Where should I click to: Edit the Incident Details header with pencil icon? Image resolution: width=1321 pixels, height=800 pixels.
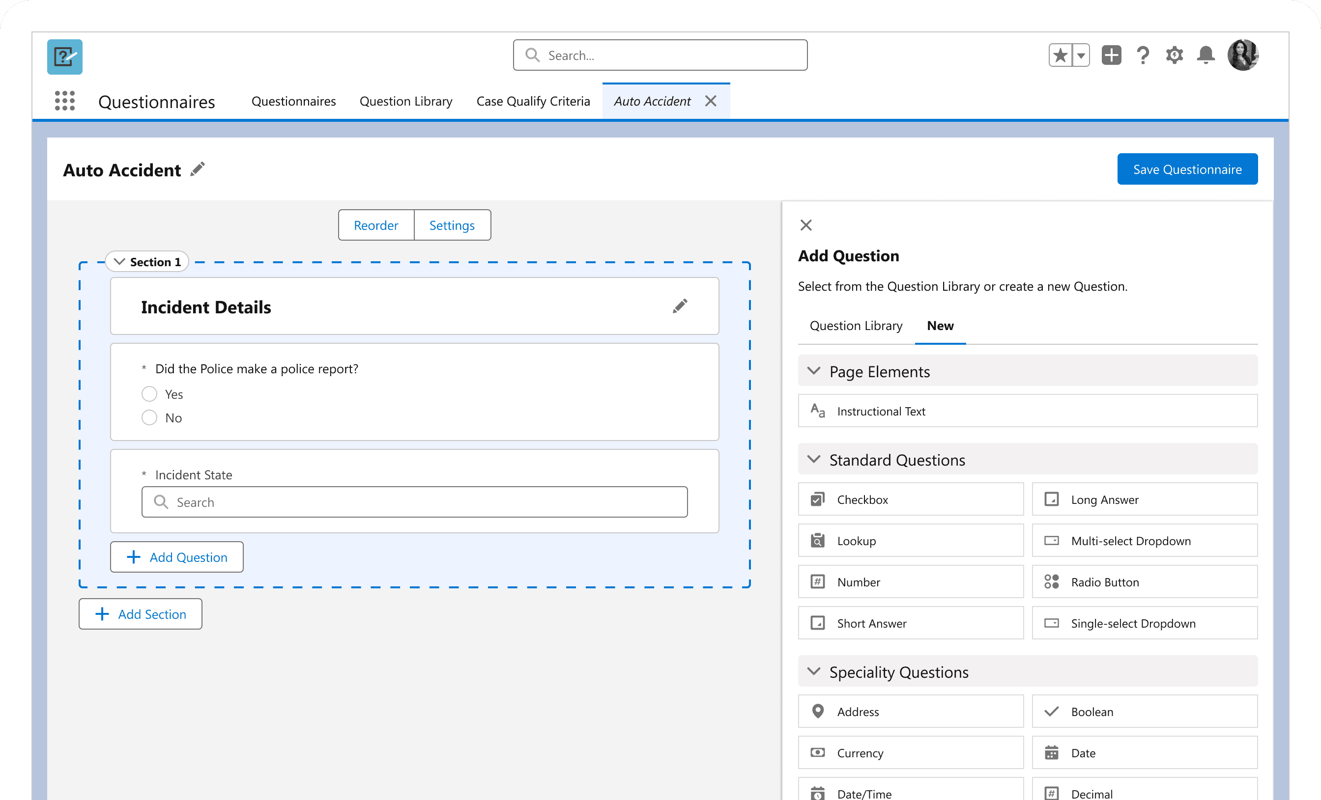coord(680,306)
